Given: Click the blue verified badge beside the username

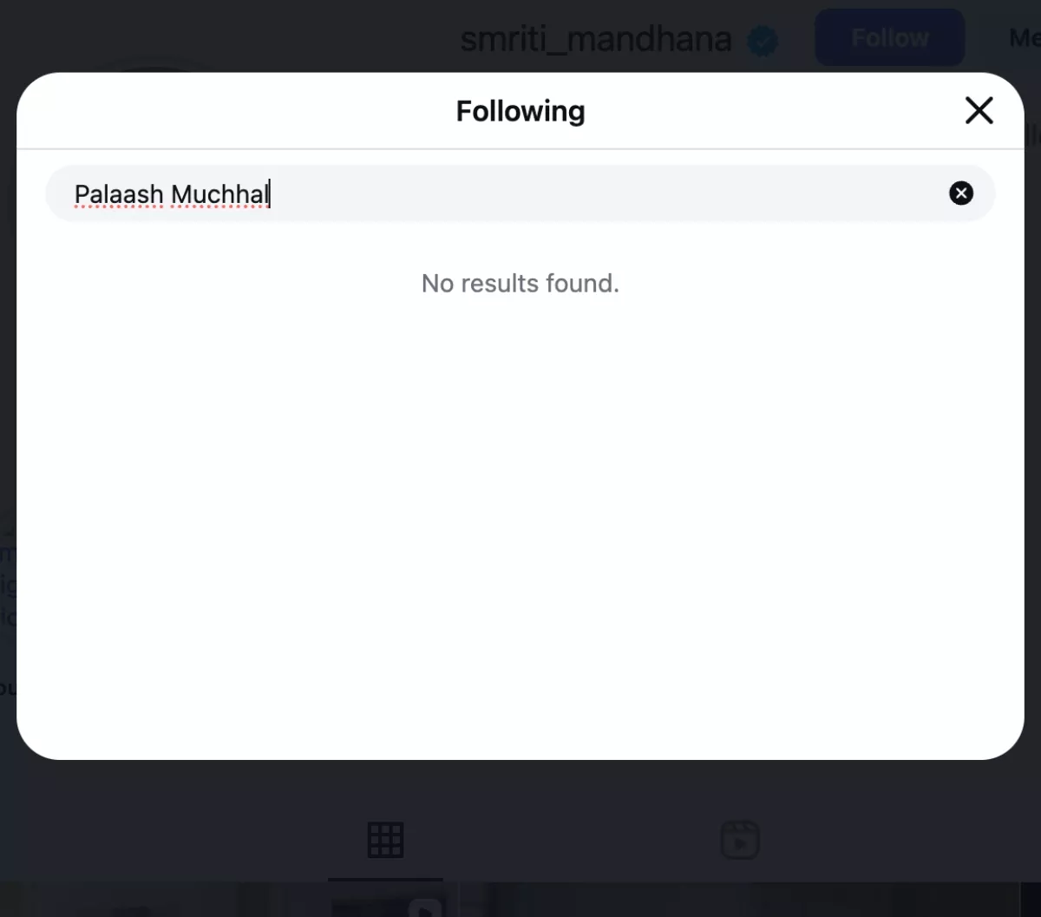Looking at the screenshot, I should (x=763, y=40).
